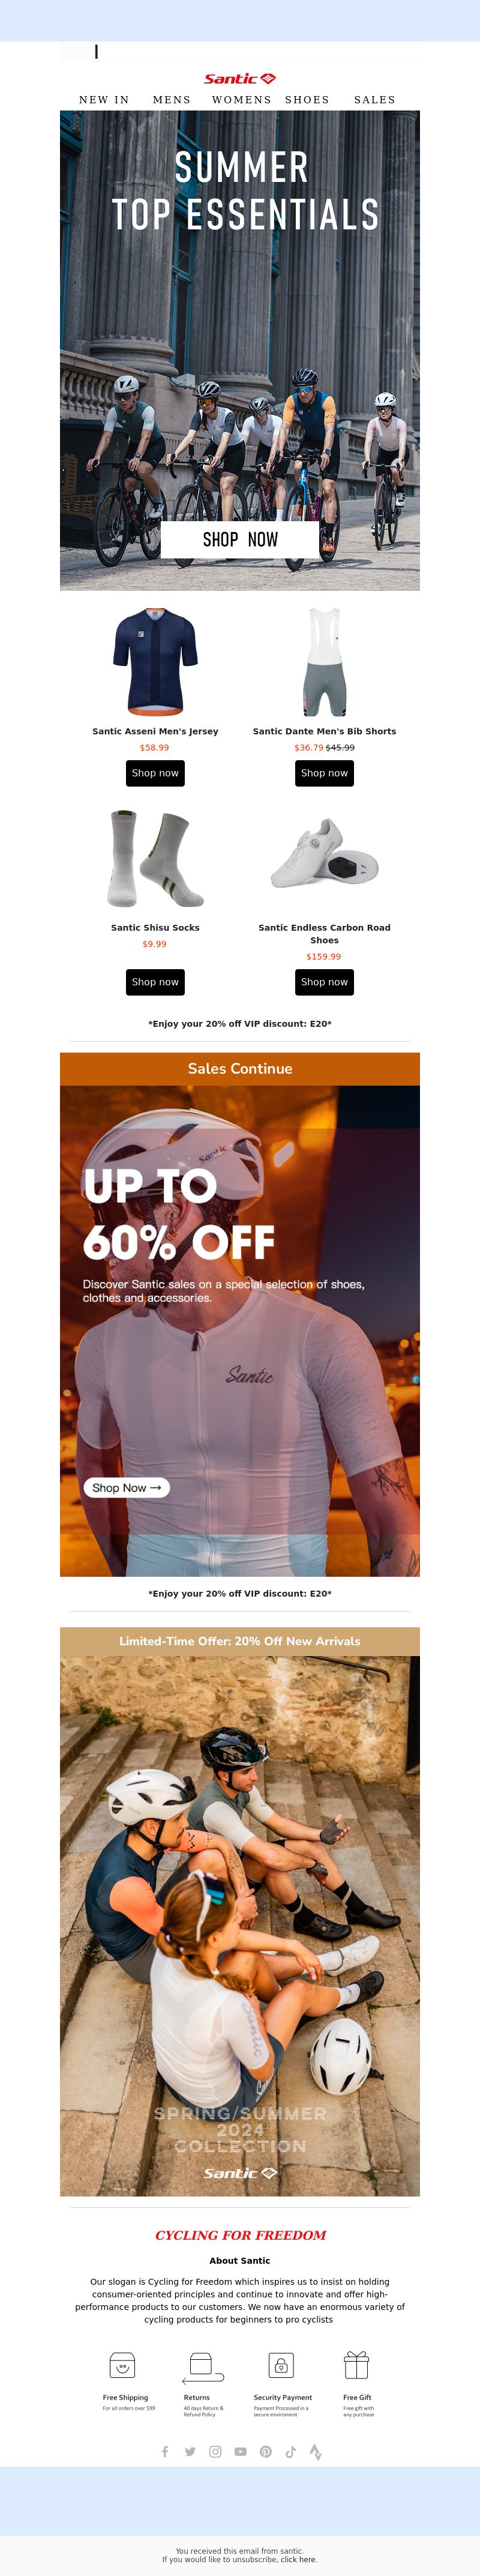Image resolution: width=480 pixels, height=2576 pixels.
Task: Click the unsubscribe click here link
Action: click(298, 2559)
